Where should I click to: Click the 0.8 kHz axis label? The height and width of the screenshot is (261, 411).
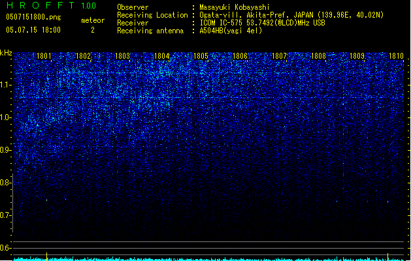point(5,183)
